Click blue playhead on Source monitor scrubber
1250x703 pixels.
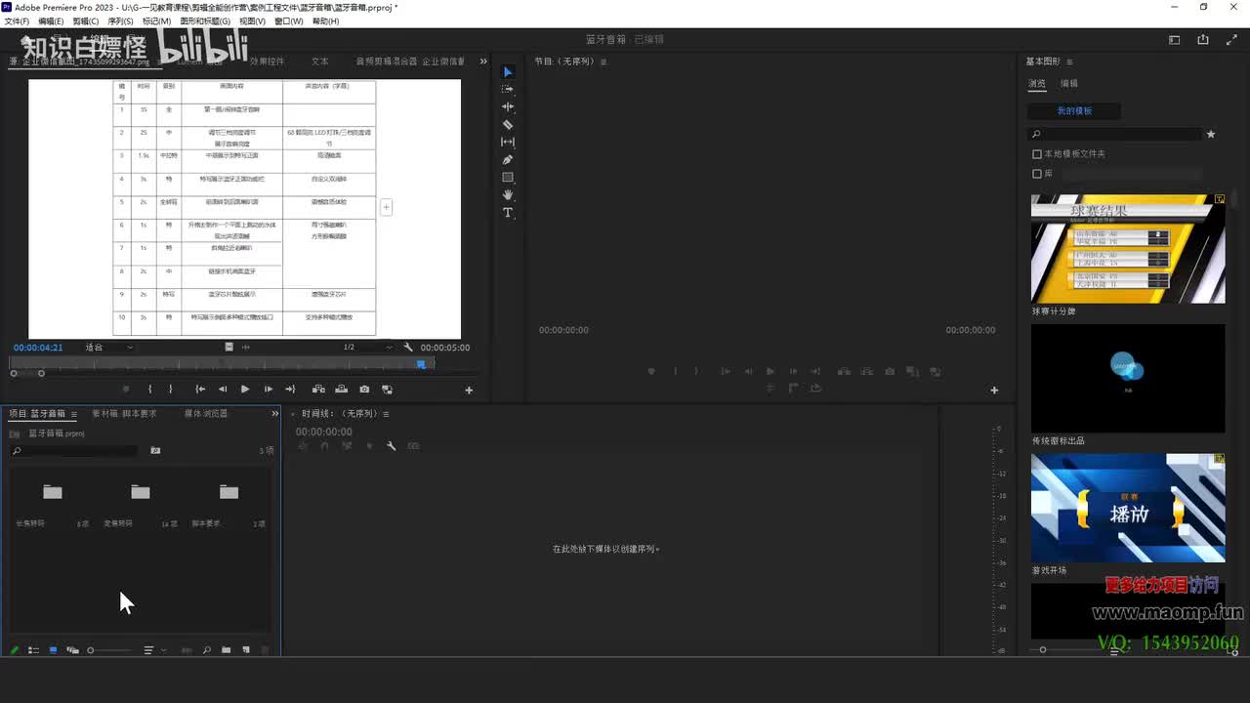click(x=421, y=364)
